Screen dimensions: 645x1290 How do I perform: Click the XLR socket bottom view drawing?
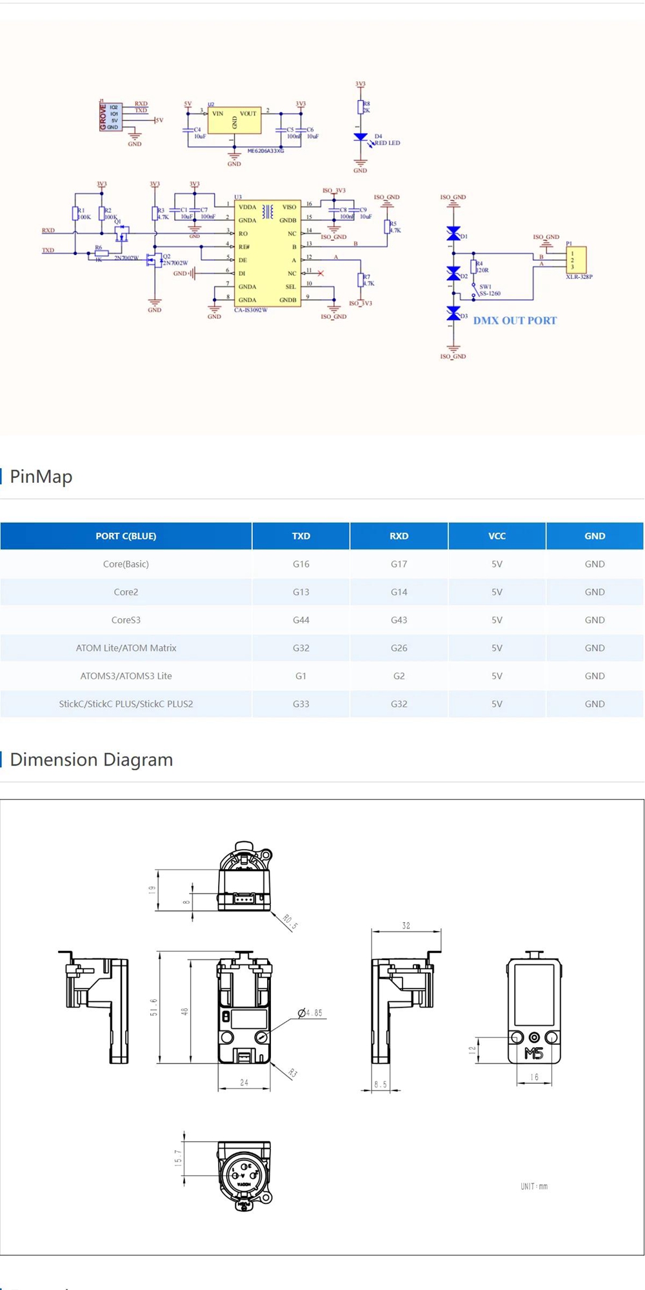coord(244,1174)
